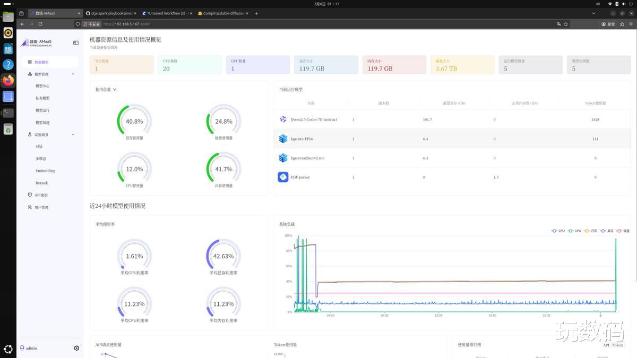
Task: Open the 使用总量 dropdown
Action: pyautogui.click(x=106, y=90)
